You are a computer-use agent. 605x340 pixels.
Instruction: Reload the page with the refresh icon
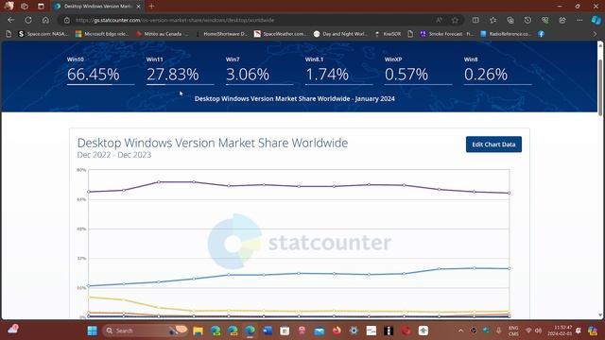tap(28, 20)
